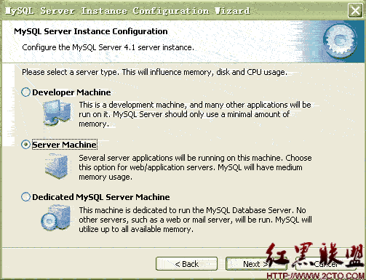Click the Developer Machine computer icon
366x280 pixels.
click(x=57, y=113)
